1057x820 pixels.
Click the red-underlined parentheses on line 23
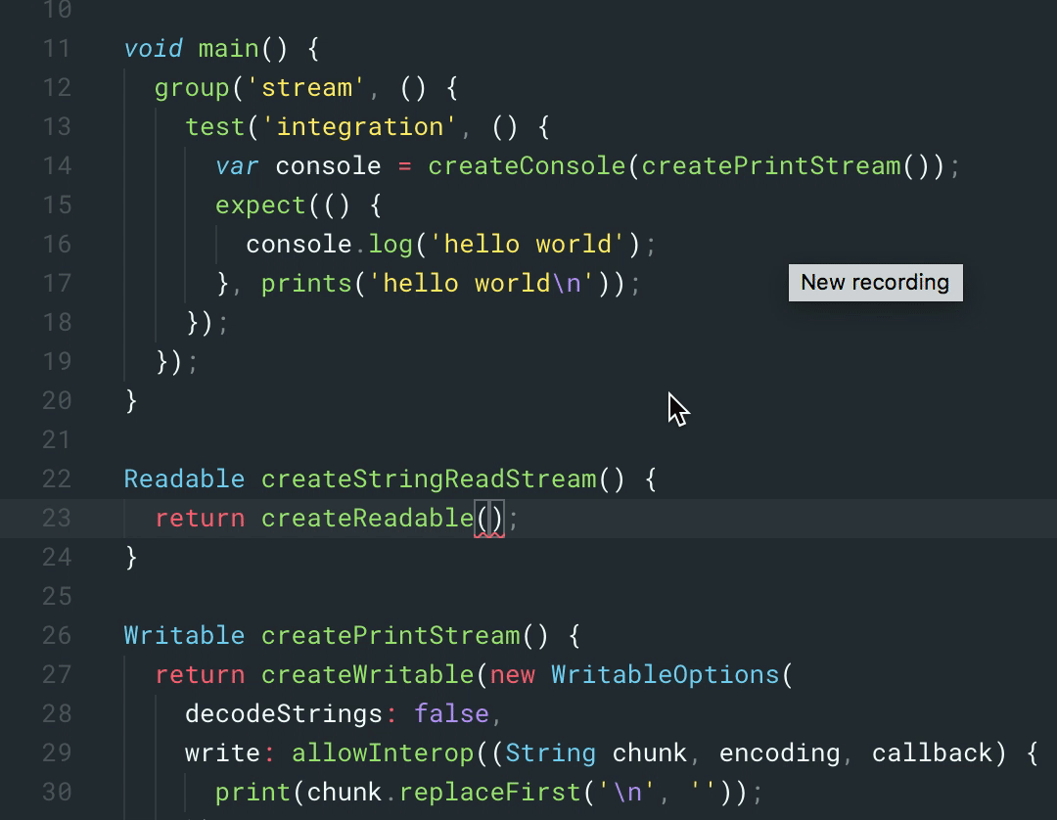tap(489, 520)
